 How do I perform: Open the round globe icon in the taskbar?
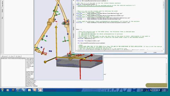point(24,90)
